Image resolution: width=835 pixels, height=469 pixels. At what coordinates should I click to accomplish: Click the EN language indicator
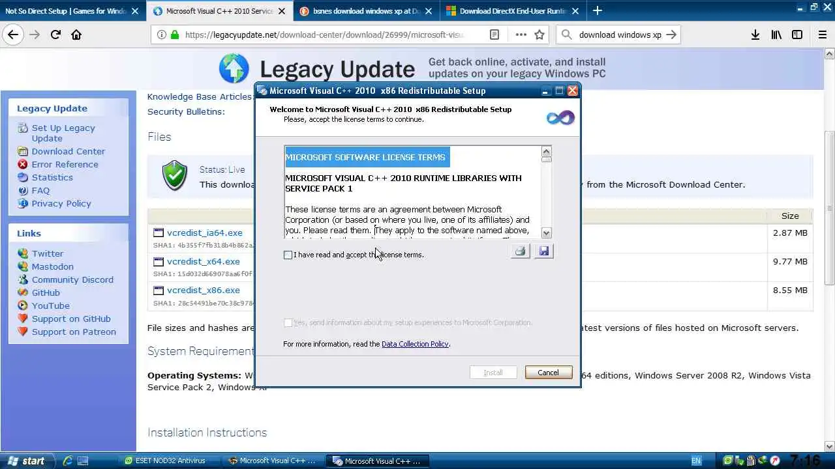(696, 461)
